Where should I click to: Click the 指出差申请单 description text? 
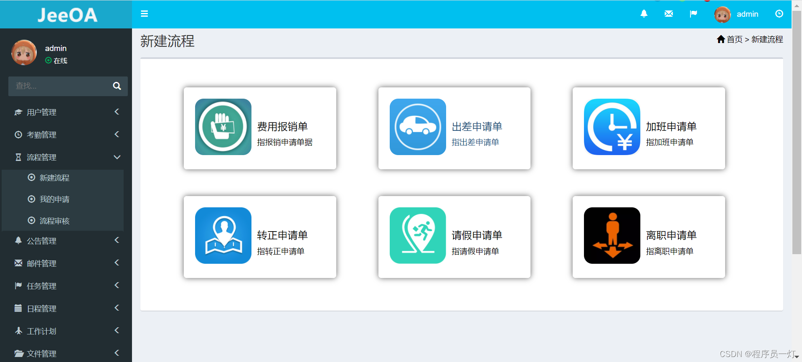point(475,142)
